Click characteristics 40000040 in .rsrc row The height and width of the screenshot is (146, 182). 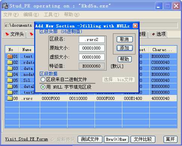click(160, 98)
